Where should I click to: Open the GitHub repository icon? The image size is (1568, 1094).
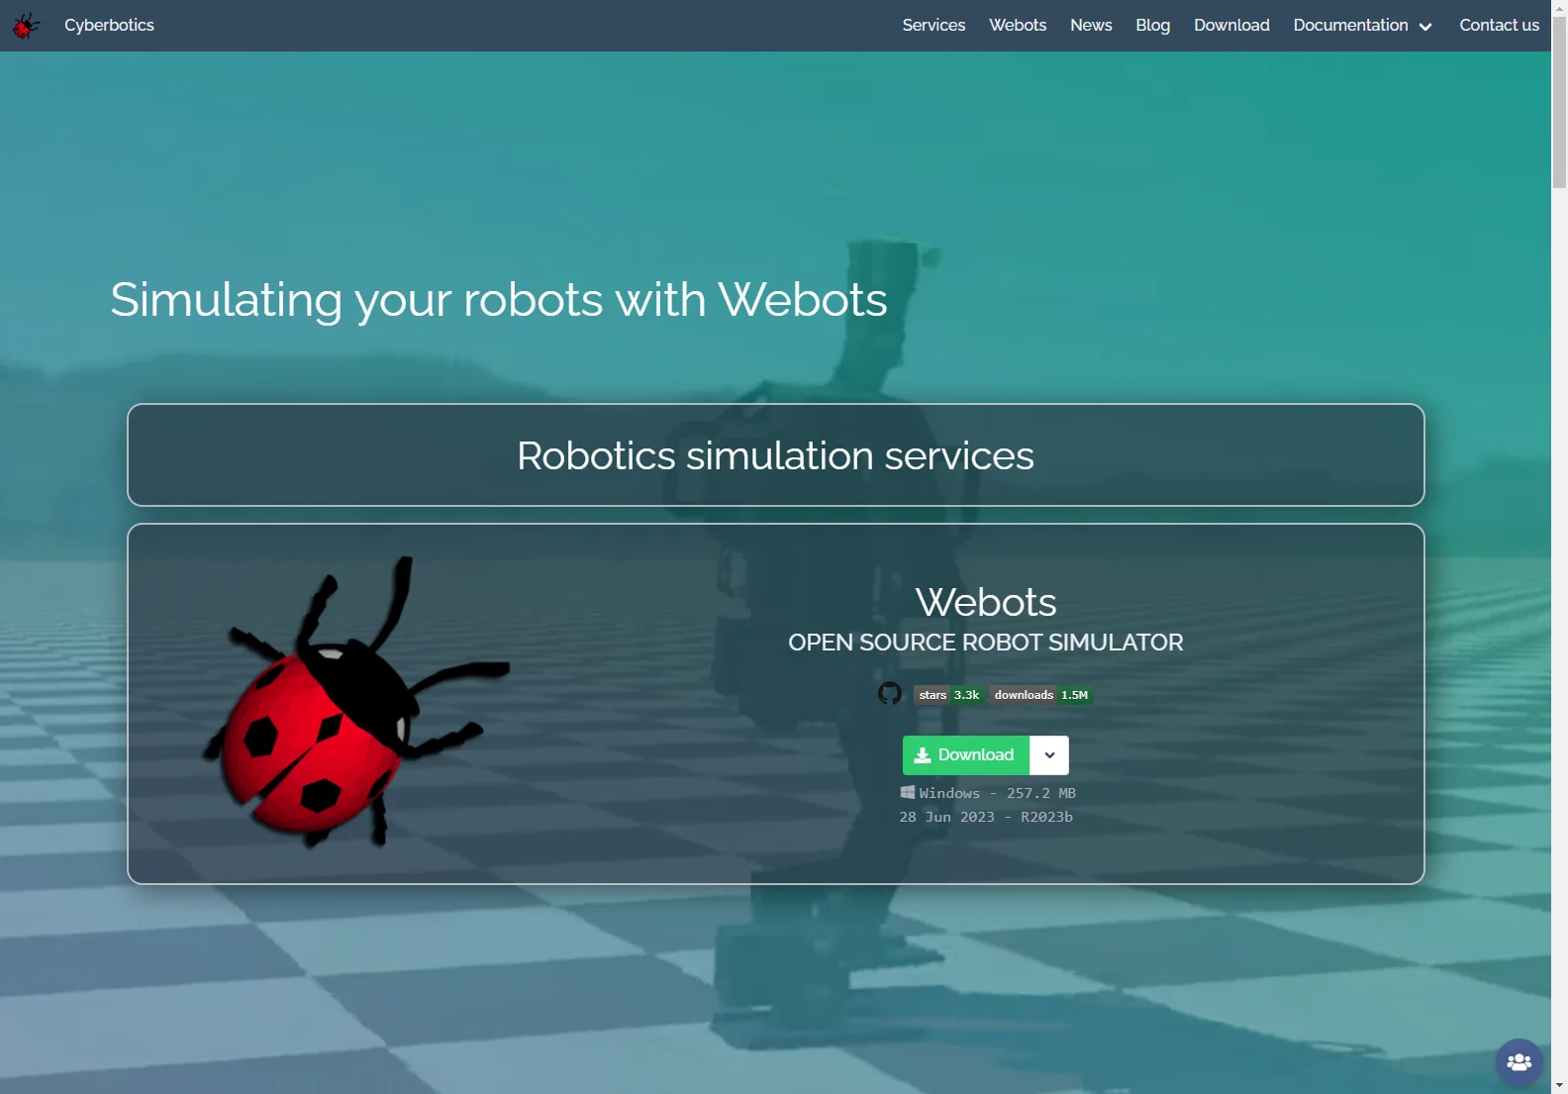click(x=890, y=693)
